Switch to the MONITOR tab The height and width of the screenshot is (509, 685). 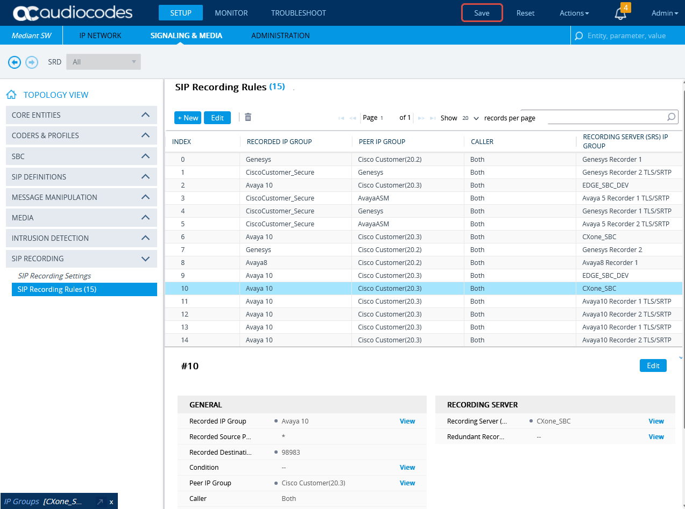(231, 13)
